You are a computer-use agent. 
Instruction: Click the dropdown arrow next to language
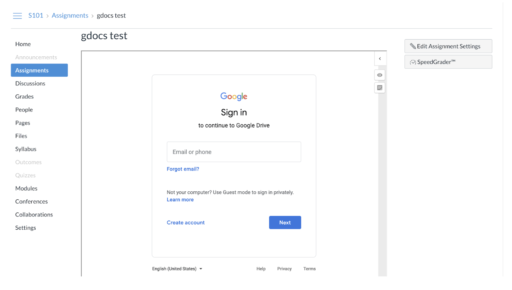[x=201, y=269]
